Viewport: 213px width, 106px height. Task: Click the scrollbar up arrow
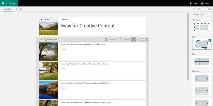188,13
